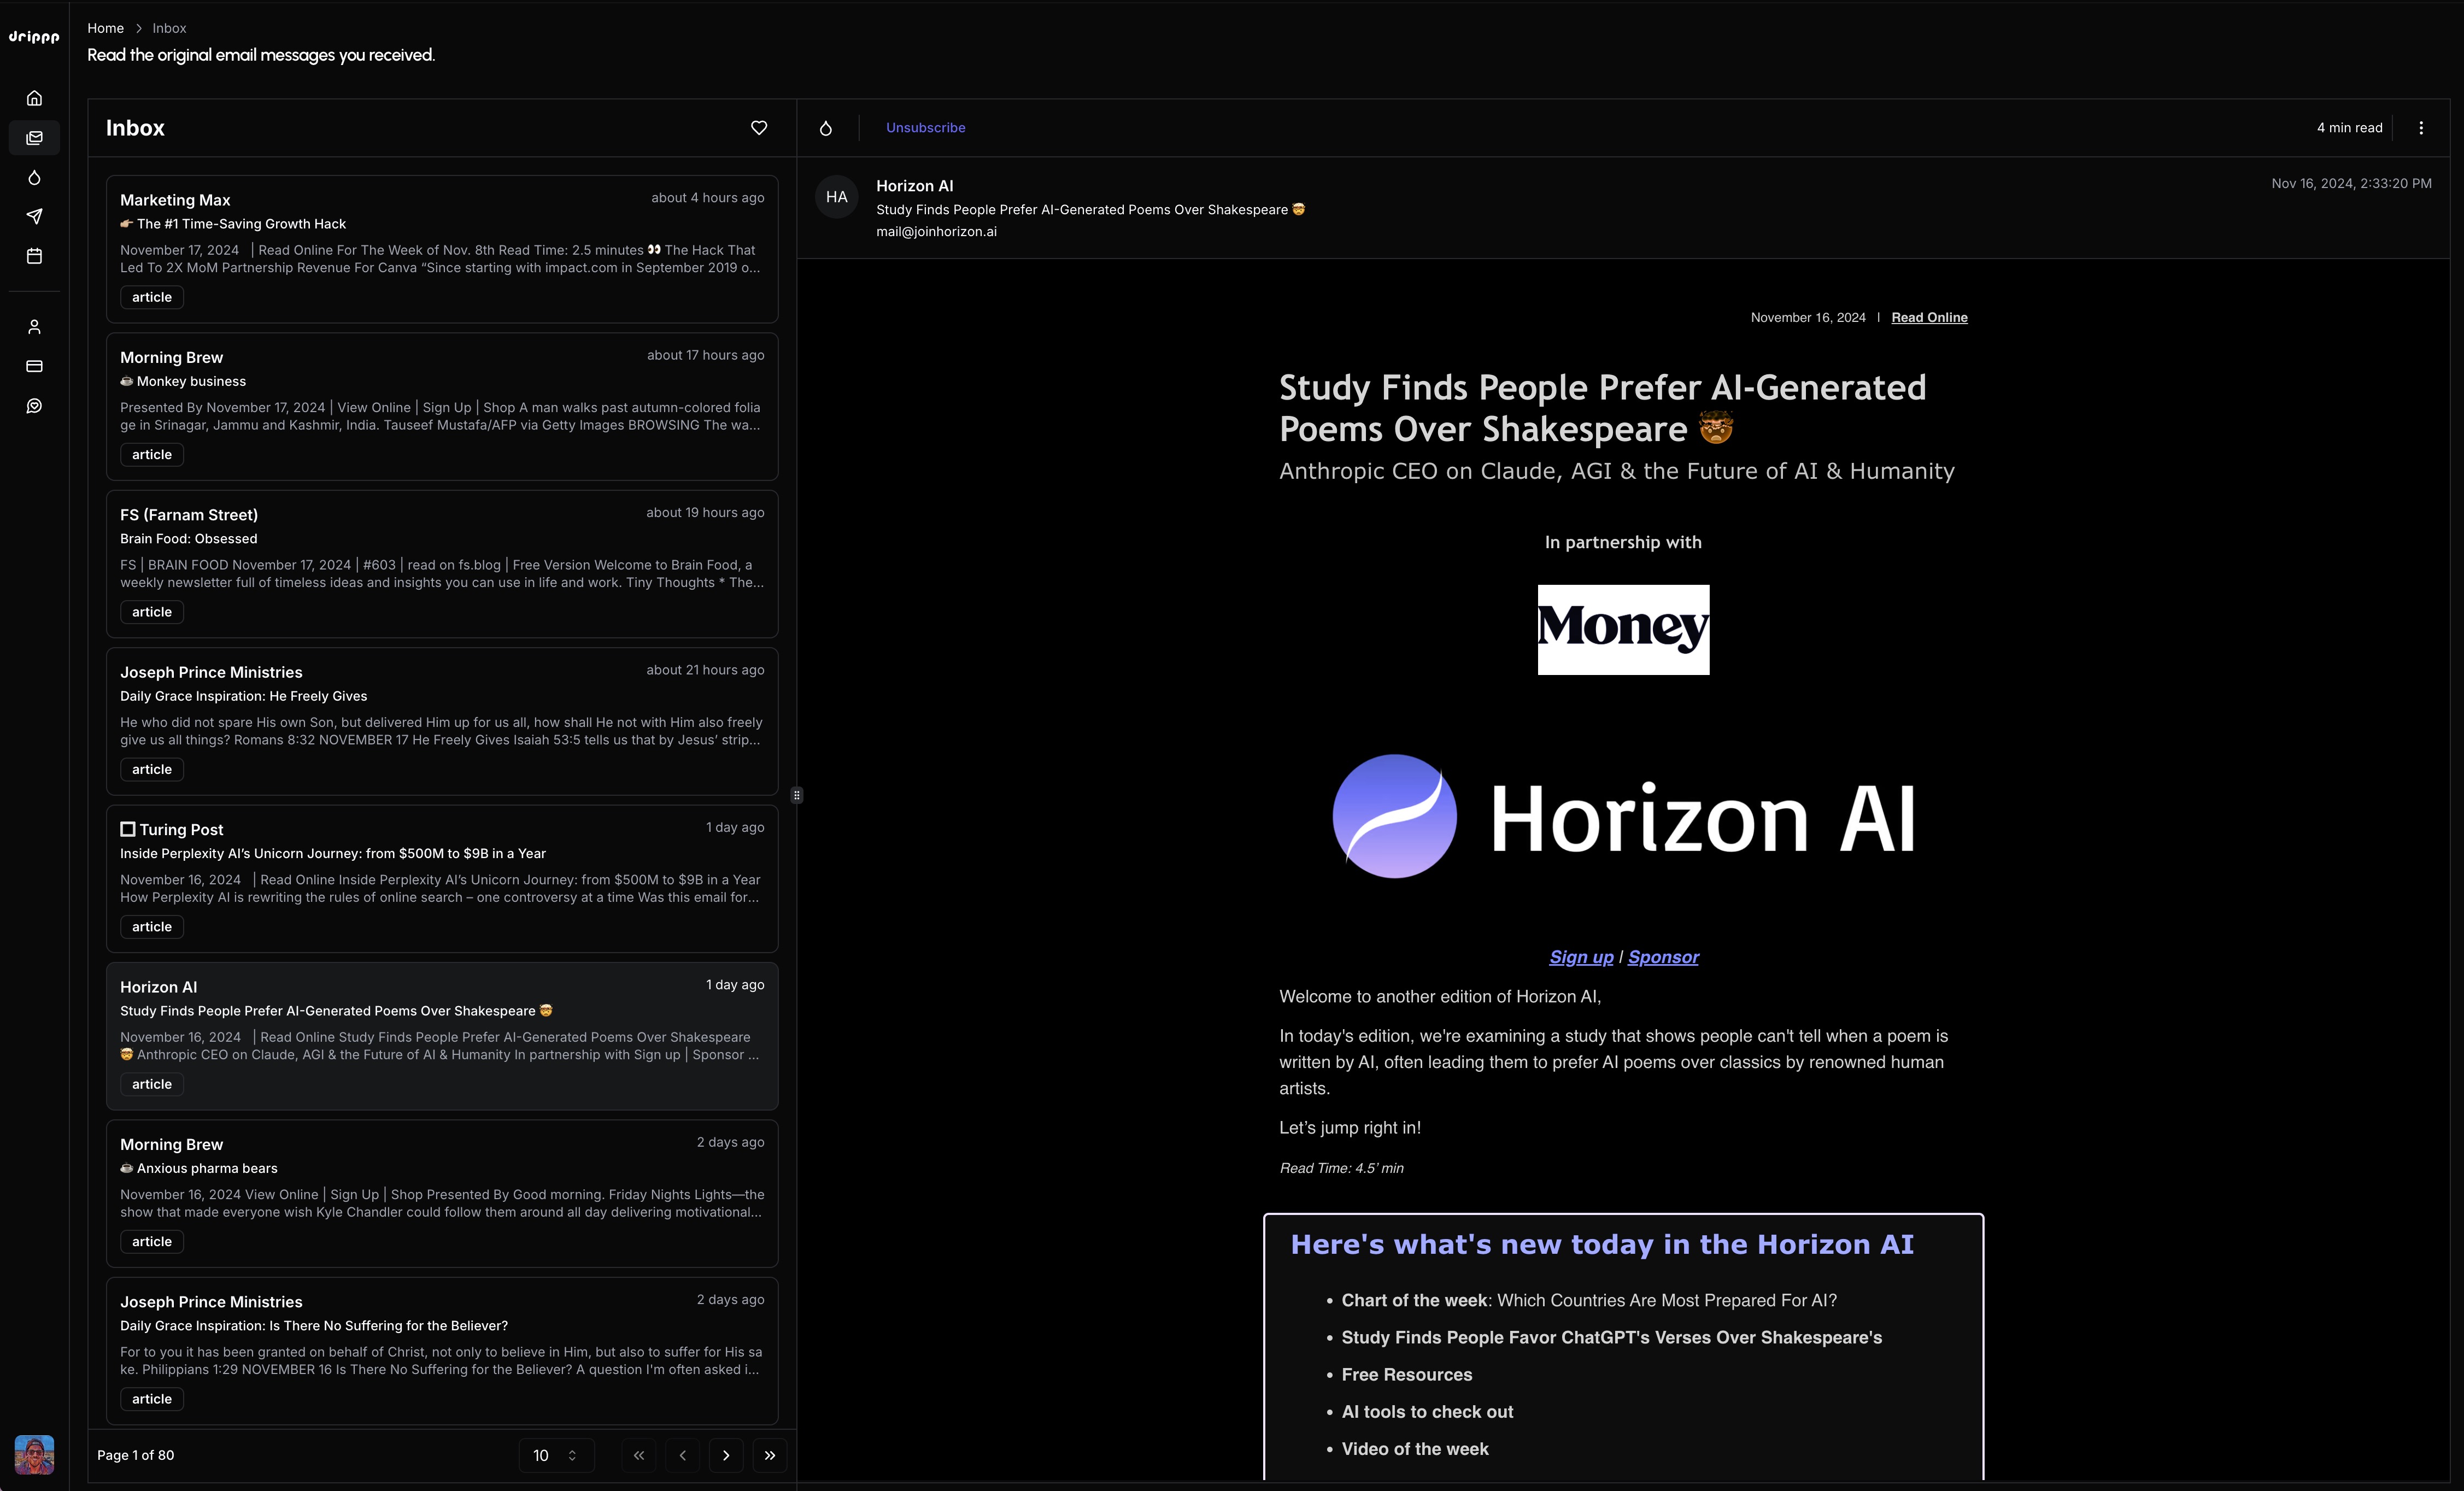Image resolution: width=2464 pixels, height=1491 pixels.
Task: Click the Sponsor link
Action: point(1663,957)
